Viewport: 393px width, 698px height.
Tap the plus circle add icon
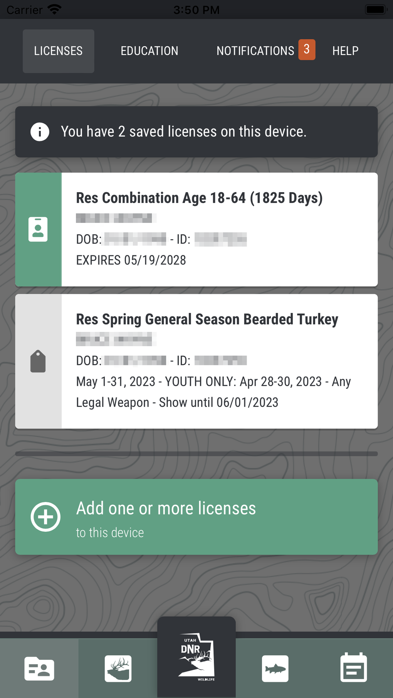coord(45,517)
